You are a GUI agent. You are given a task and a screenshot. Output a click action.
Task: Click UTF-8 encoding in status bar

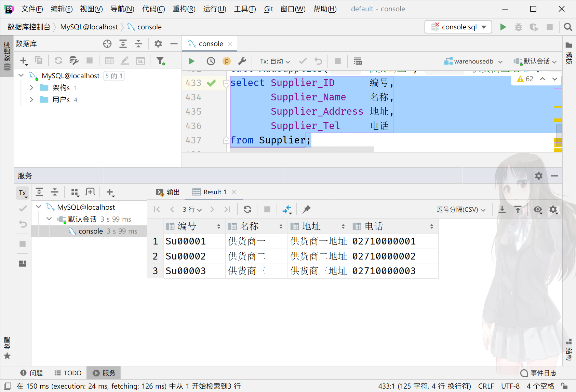(x=510, y=386)
